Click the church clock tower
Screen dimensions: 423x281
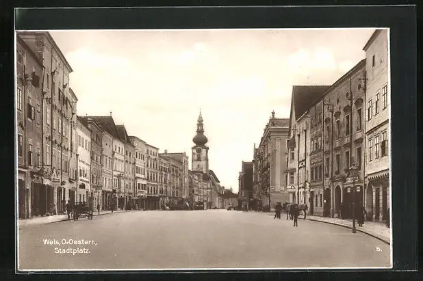200,142
